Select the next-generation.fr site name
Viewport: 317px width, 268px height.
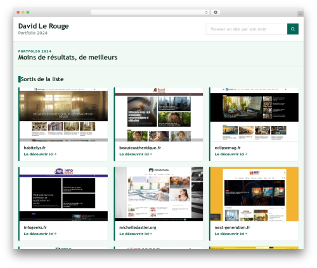[x=232, y=227]
